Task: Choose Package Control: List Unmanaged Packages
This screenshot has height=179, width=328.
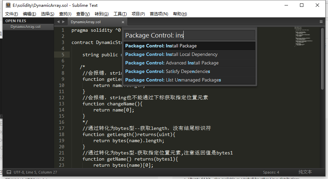Action: (189, 80)
